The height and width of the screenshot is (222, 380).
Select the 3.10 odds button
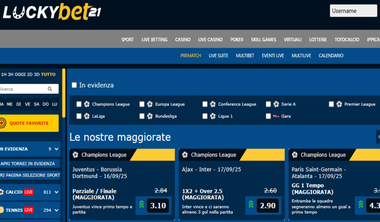(158, 206)
